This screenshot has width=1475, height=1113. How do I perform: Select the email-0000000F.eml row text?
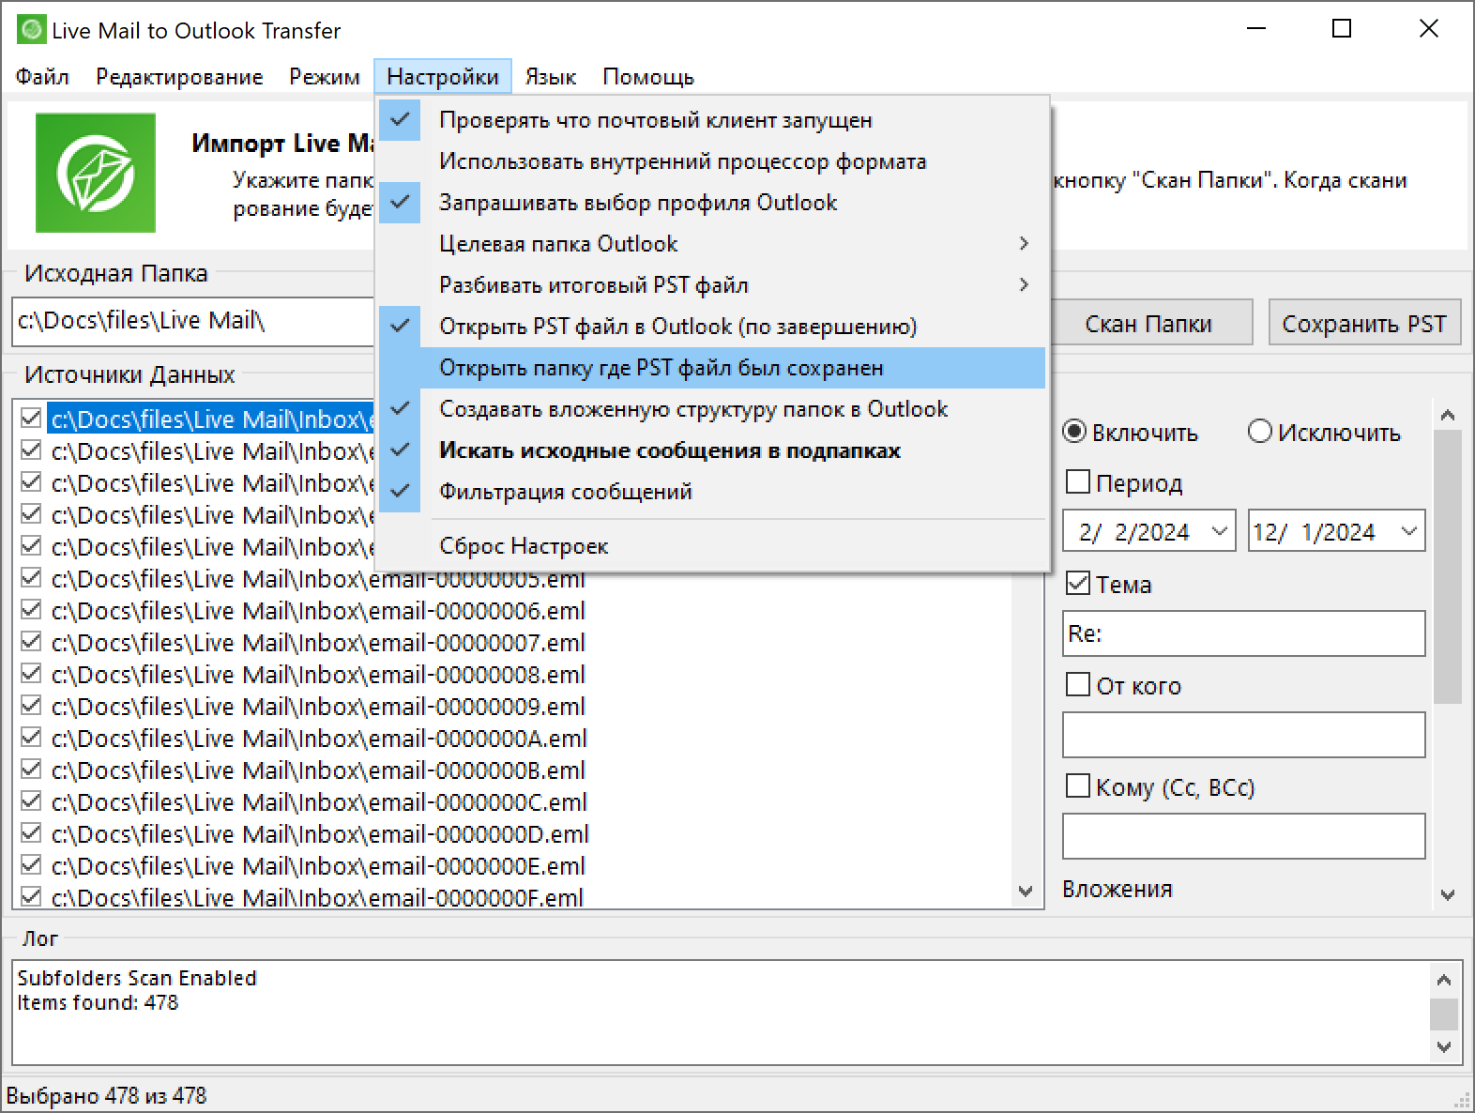[317, 898]
